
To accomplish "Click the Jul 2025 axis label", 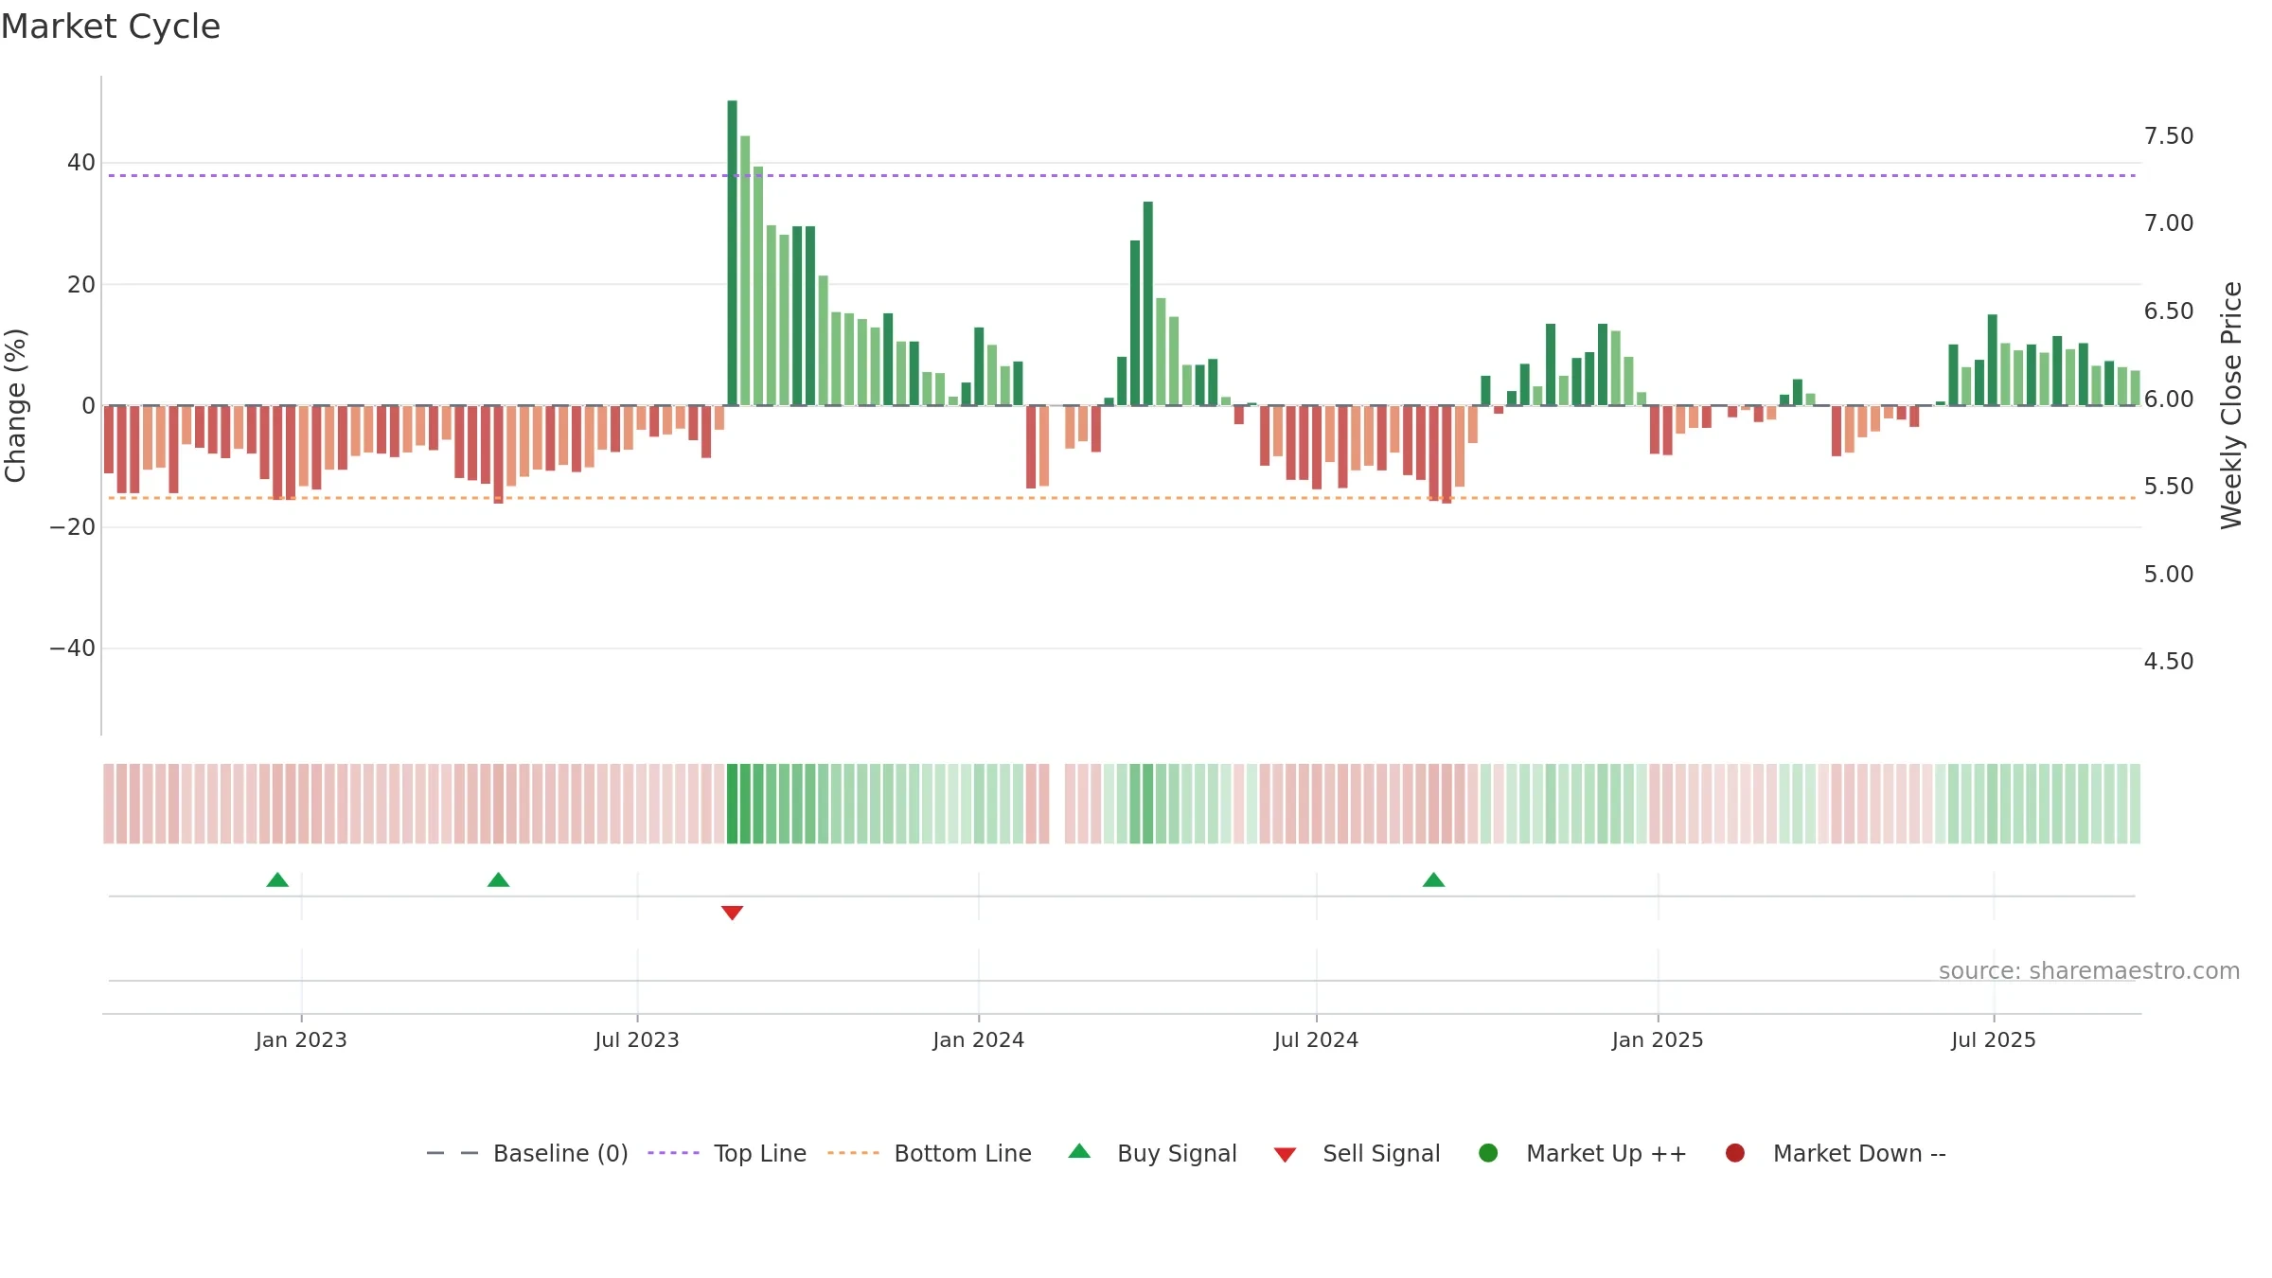I will tap(1994, 1039).
